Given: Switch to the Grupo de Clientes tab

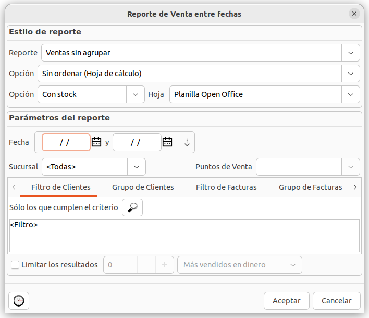Looking at the screenshot, I should pyautogui.click(x=143, y=187).
